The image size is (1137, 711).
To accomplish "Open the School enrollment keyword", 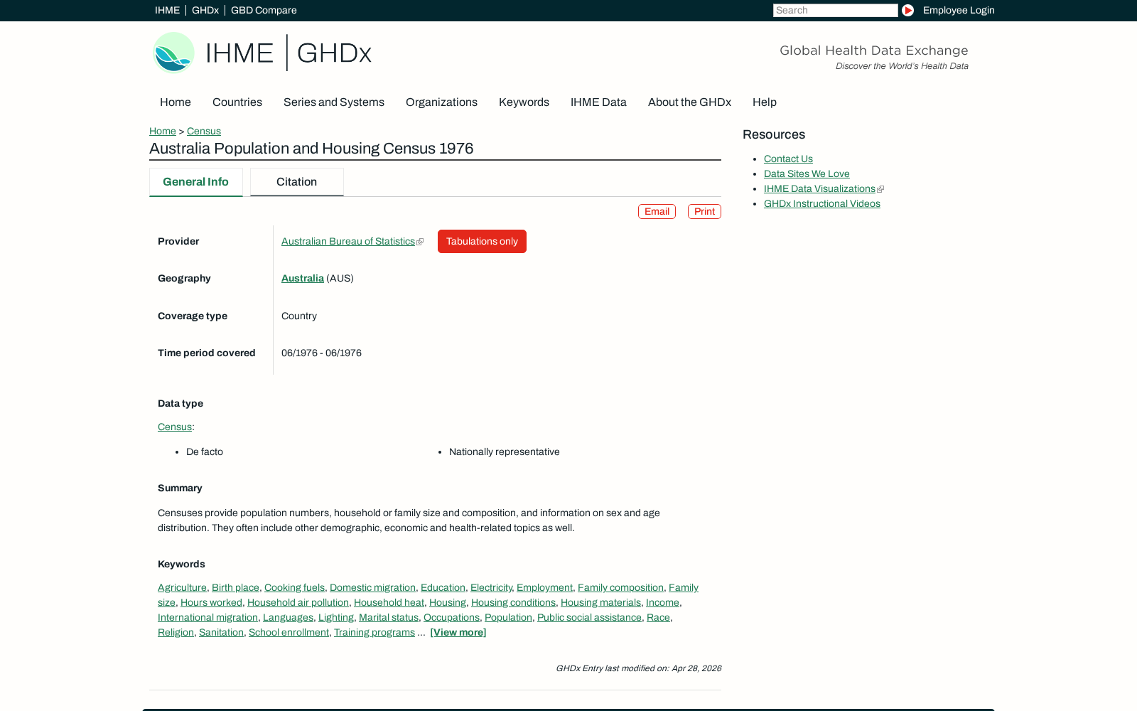I will point(289,632).
